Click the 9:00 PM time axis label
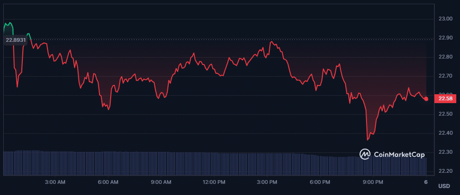Viewport: 460px width, 195px height. point(373,182)
